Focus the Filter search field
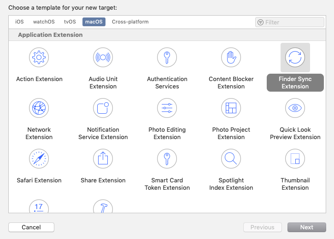Image resolution: width=334 pixels, height=239 pixels. (x=293, y=22)
